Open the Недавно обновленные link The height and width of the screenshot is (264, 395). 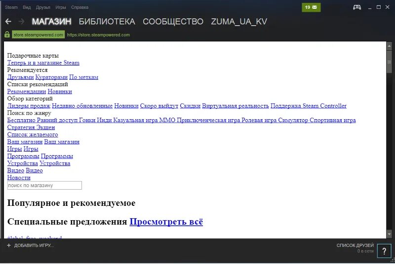[82, 106]
